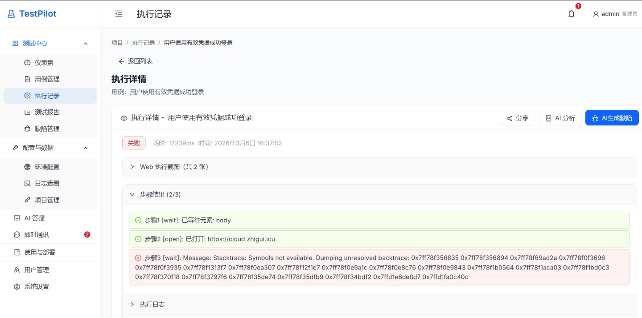Click the red badge 1 on the bell
Viewport: 642px width, 318px height.
578,6
